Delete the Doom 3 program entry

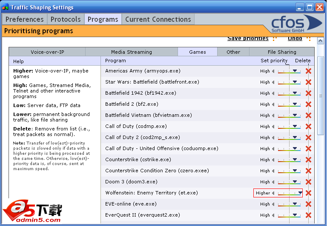308,182
